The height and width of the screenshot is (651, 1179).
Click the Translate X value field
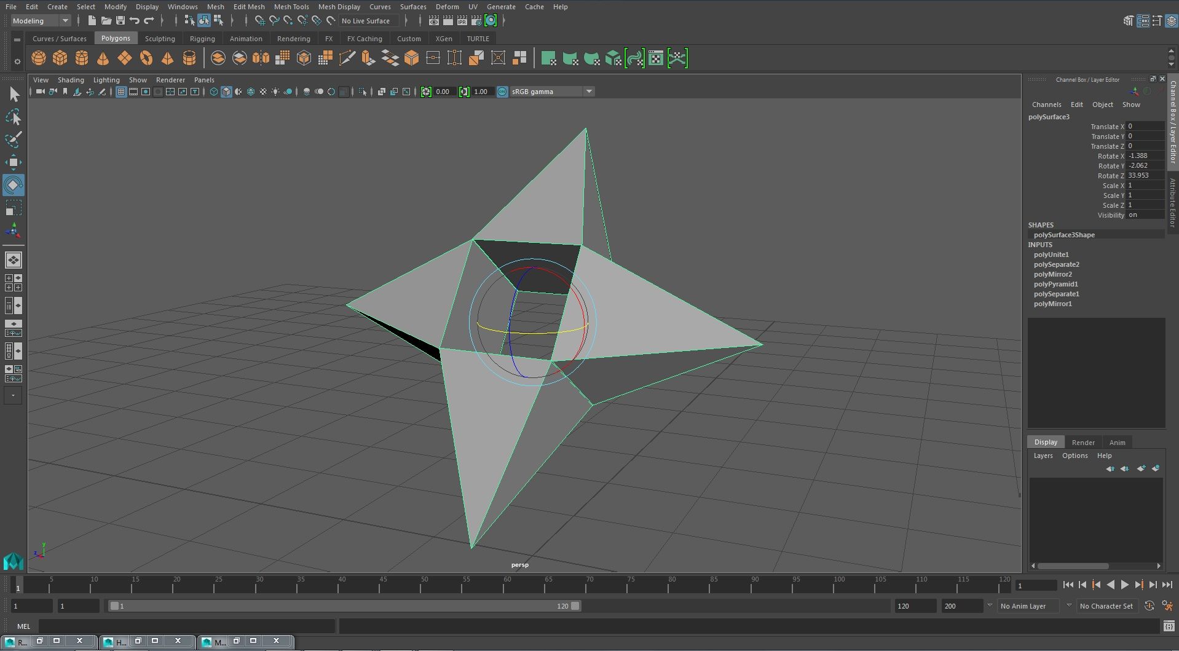pyautogui.click(x=1145, y=127)
